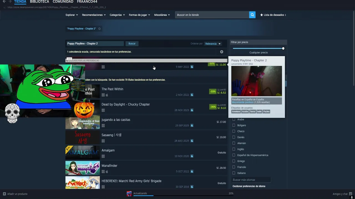Screen dimensions: 355x199
Task: Expand the Categorías dropdown menu
Action: click(117, 15)
